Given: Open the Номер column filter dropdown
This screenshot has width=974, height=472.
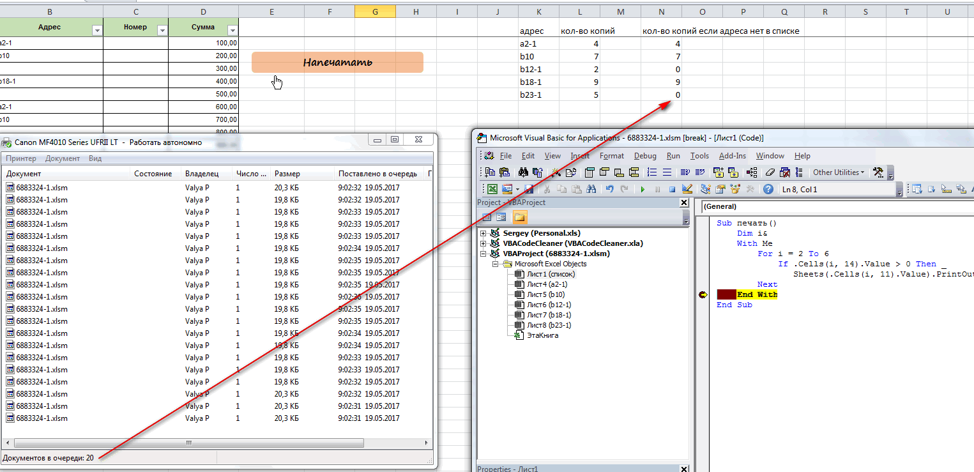Looking at the screenshot, I should click(162, 30).
